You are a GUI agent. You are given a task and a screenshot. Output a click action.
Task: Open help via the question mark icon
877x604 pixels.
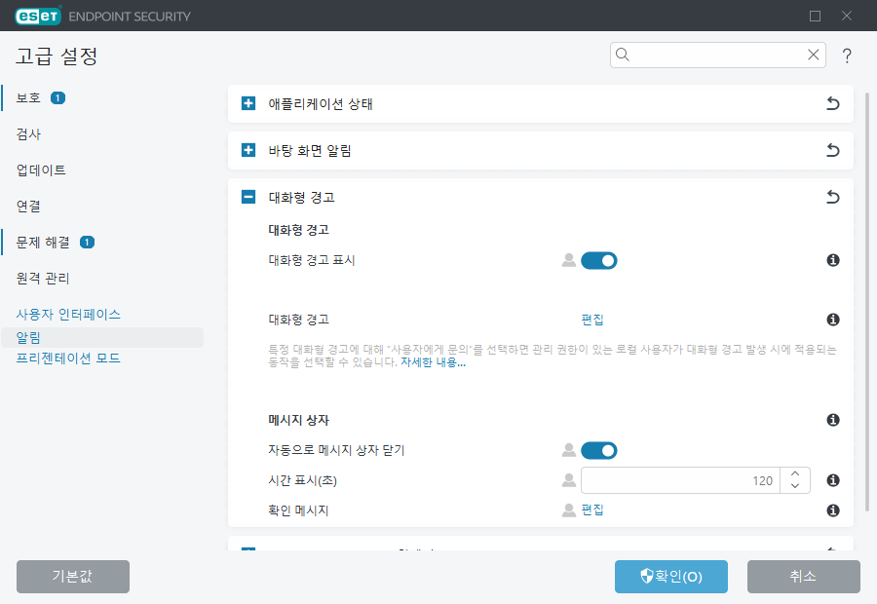pyautogui.click(x=847, y=56)
